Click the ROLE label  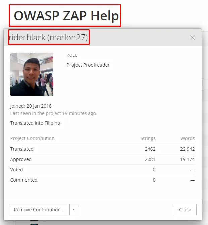click(x=72, y=55)
